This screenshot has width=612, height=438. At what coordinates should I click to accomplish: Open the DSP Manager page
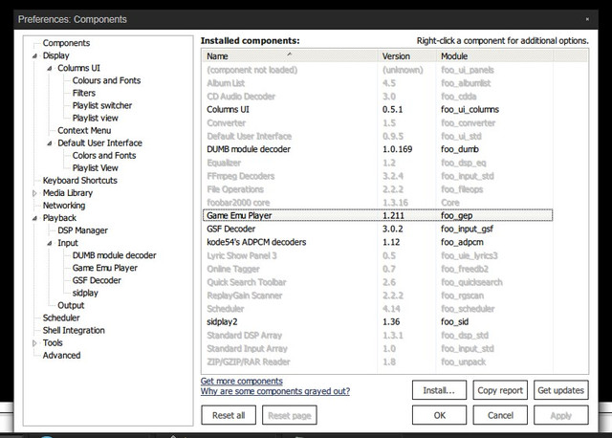click(x=83, y=230)
